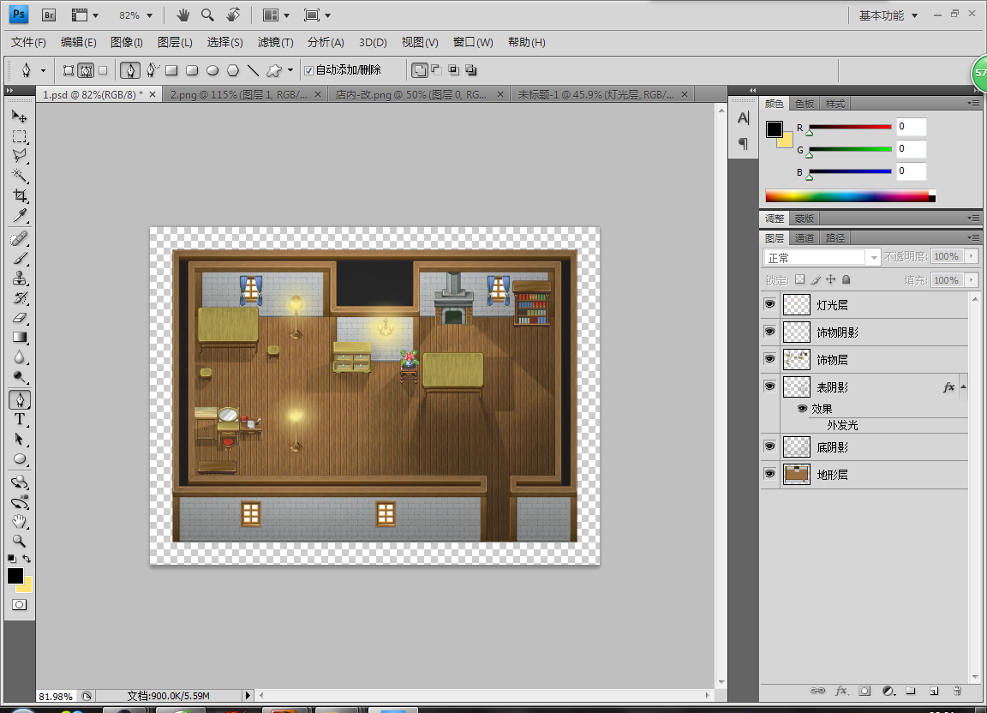Pick the Gradient tool
987x713 pixels.
[20, 337]
